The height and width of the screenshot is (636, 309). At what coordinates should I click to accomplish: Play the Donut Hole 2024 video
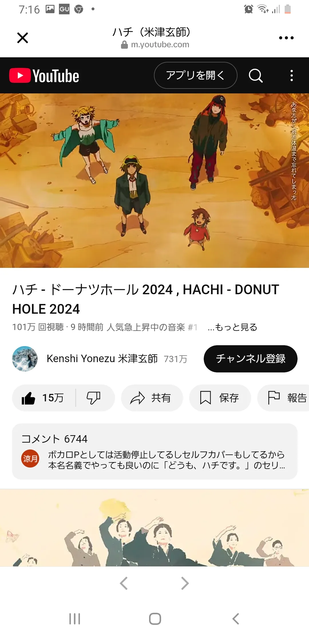point(154,180)
